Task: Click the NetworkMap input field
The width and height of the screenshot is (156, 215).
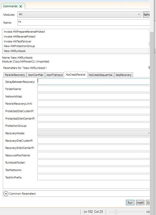Action: 93,96
